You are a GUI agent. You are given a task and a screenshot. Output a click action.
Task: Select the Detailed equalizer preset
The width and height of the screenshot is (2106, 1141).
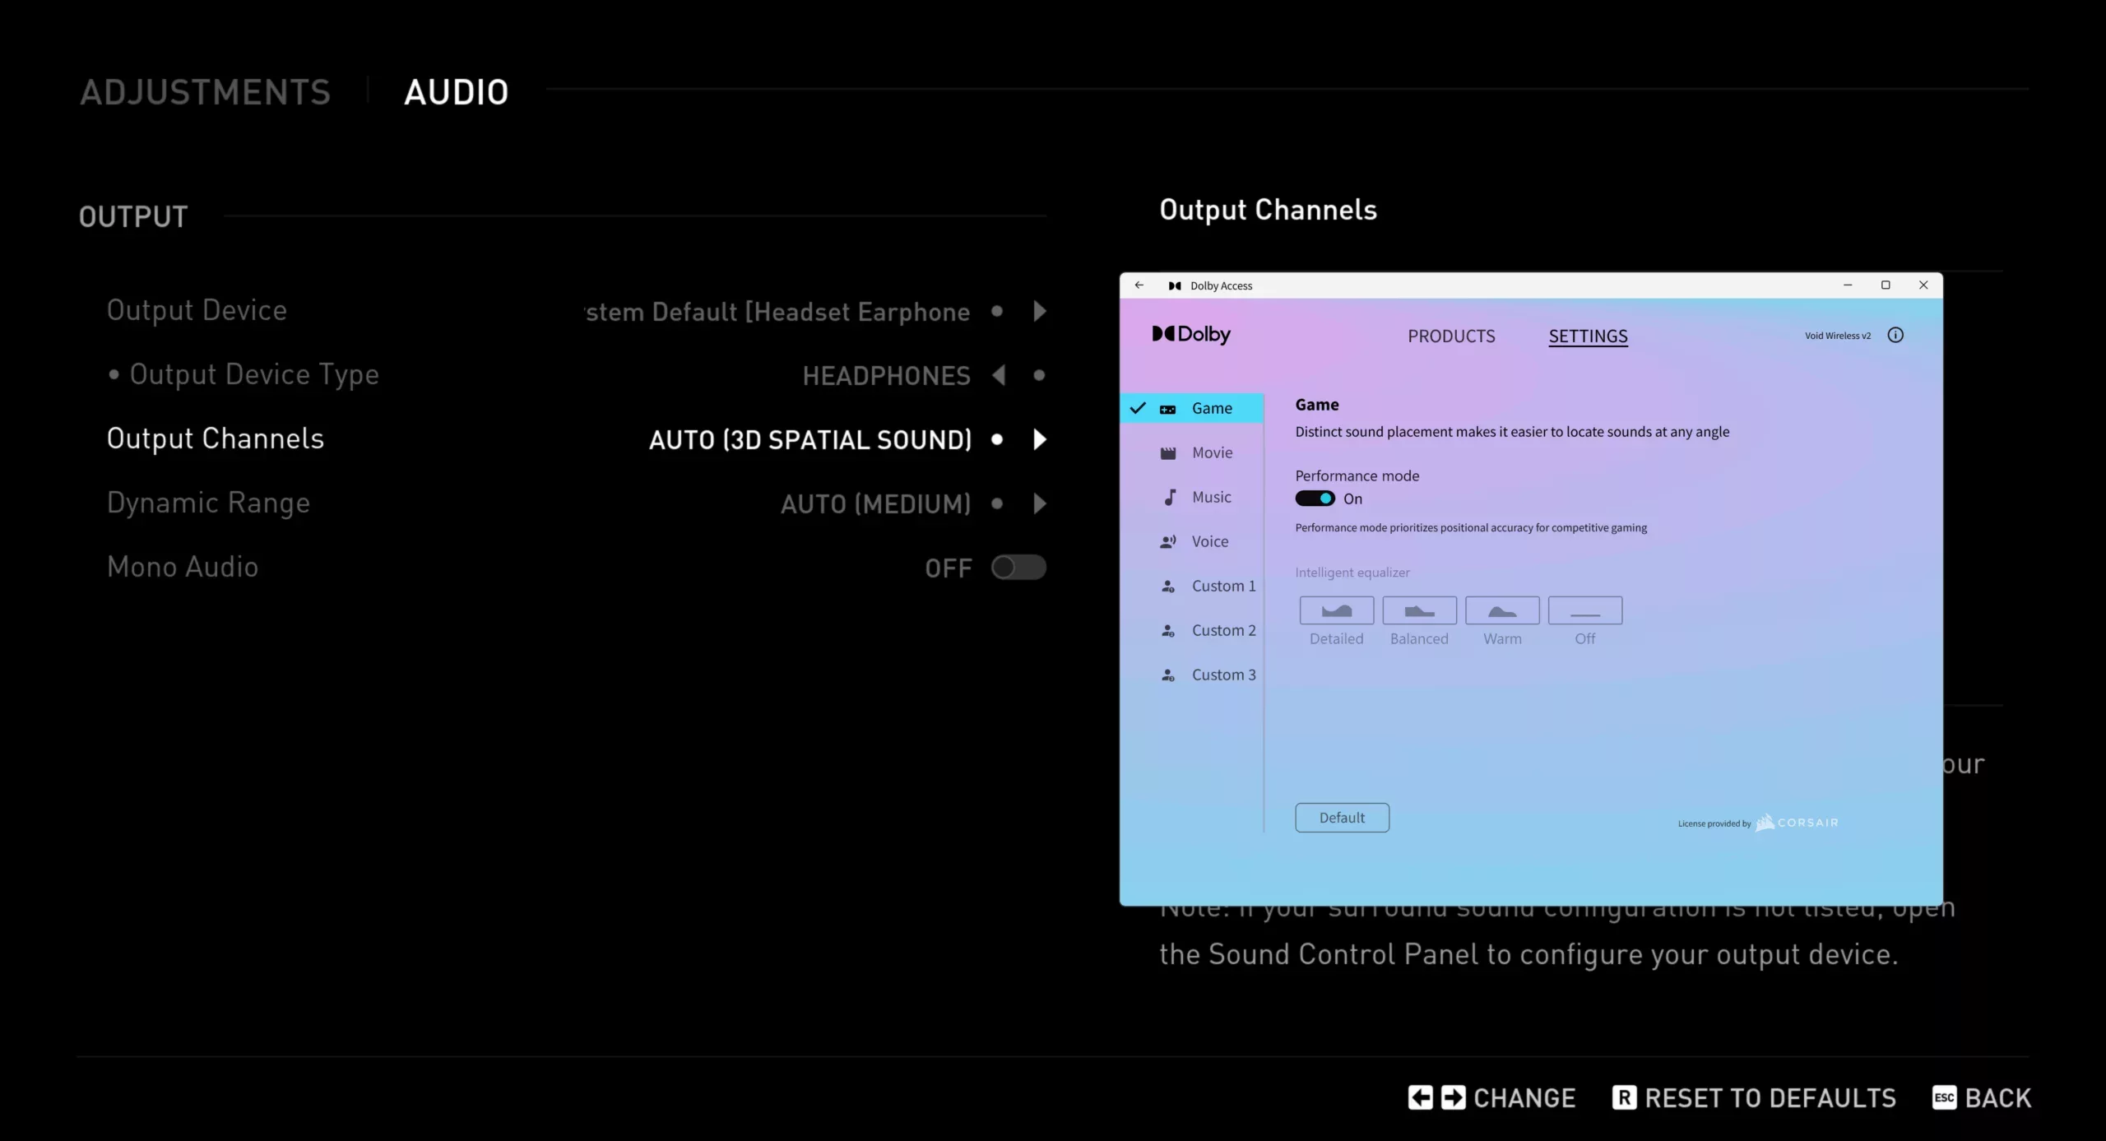1337,610
